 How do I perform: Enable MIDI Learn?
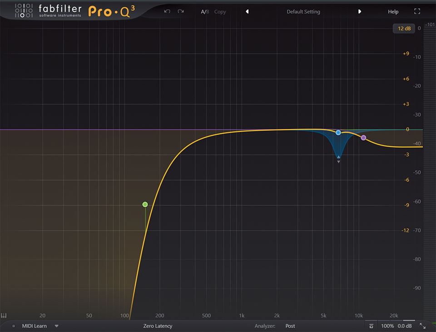pyautogui.click(x=34, y=326)
